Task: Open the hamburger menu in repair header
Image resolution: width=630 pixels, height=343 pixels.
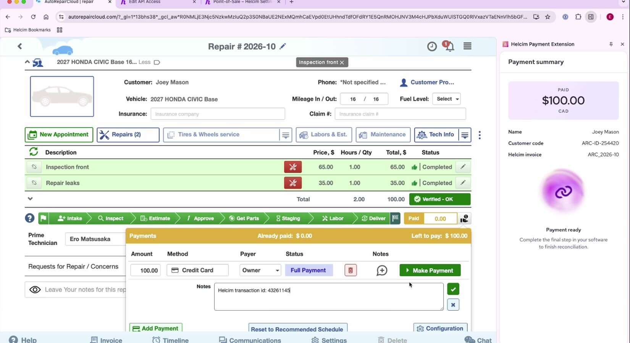Action: (x=467, y=46)
